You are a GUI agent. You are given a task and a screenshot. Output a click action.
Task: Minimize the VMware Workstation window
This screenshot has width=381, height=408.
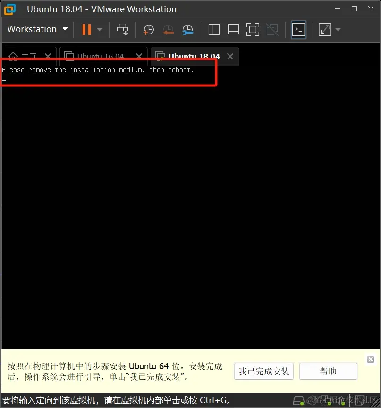pyautogui.click(x=338, y=9)
